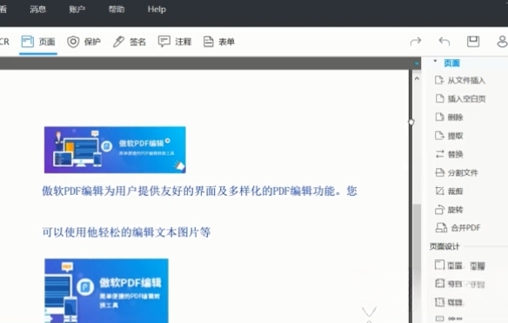Choose 从文件插入 in the page panel
Viewport: 508px width, 323px height.
tap(460, 80)
